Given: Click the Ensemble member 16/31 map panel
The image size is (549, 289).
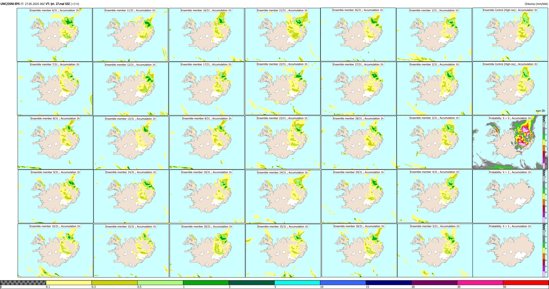Looking at the screenshot, I should [x=206, y=35].
